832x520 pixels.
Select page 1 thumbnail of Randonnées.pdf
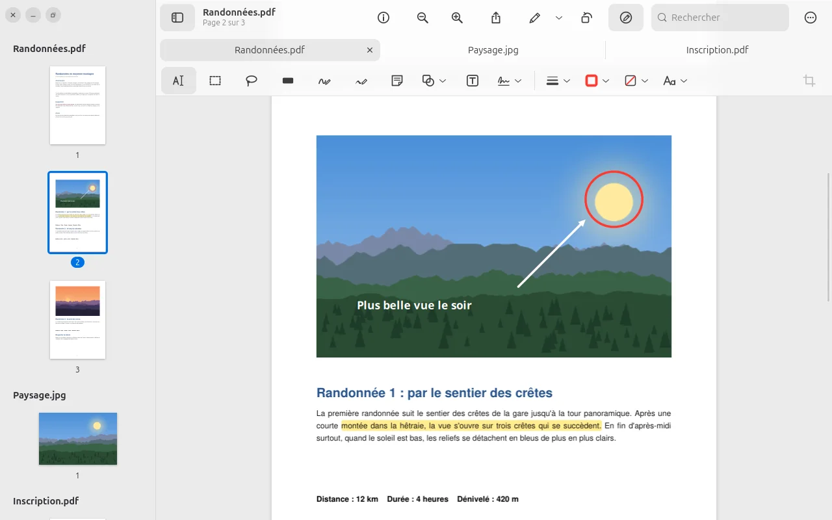tap(77, 105)
